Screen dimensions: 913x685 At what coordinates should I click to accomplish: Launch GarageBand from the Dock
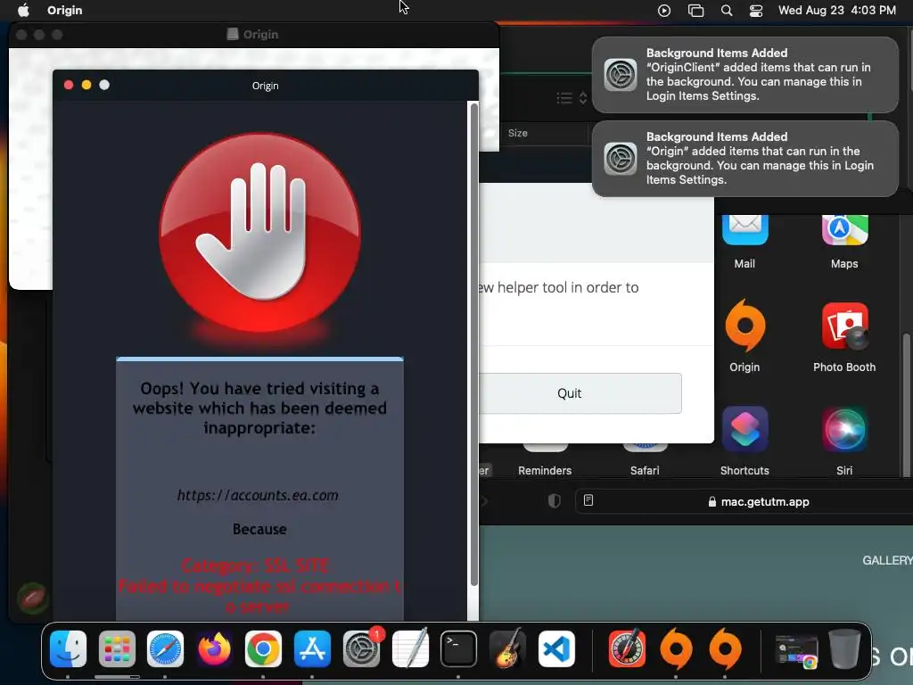tap(507, 648)
